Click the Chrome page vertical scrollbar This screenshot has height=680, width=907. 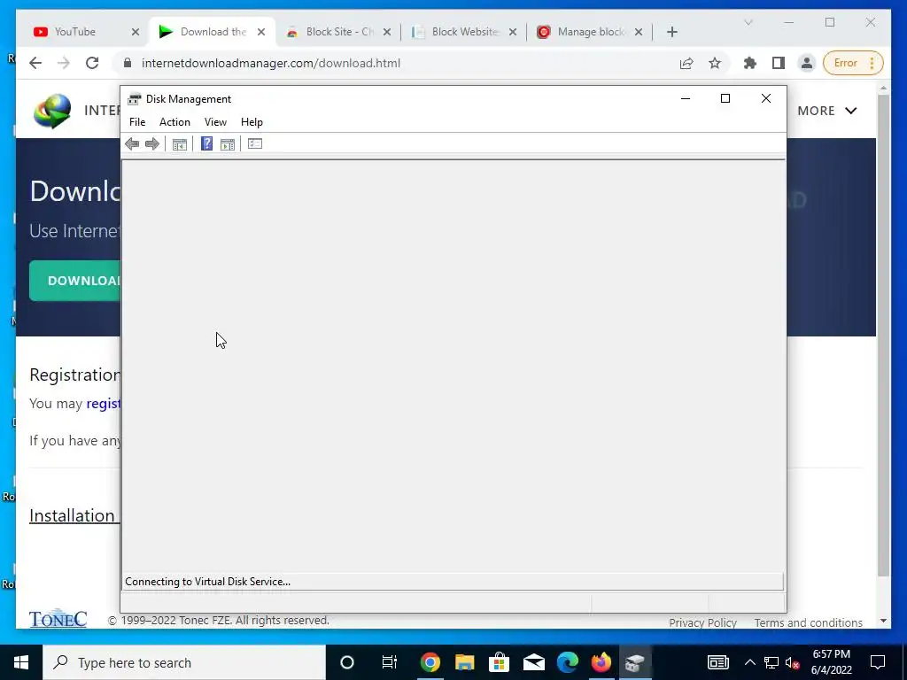point(883,336)
